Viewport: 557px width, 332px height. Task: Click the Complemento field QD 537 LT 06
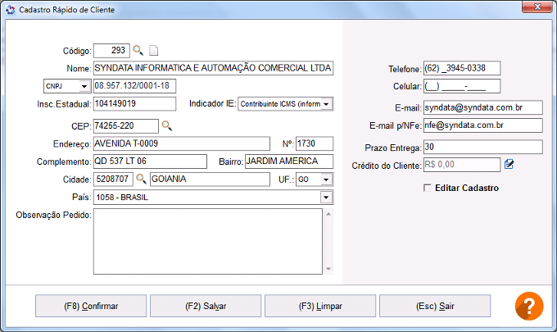[150, 161]
